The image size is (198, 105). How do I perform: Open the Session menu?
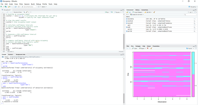pyautogui.click(x=27, y=4)
